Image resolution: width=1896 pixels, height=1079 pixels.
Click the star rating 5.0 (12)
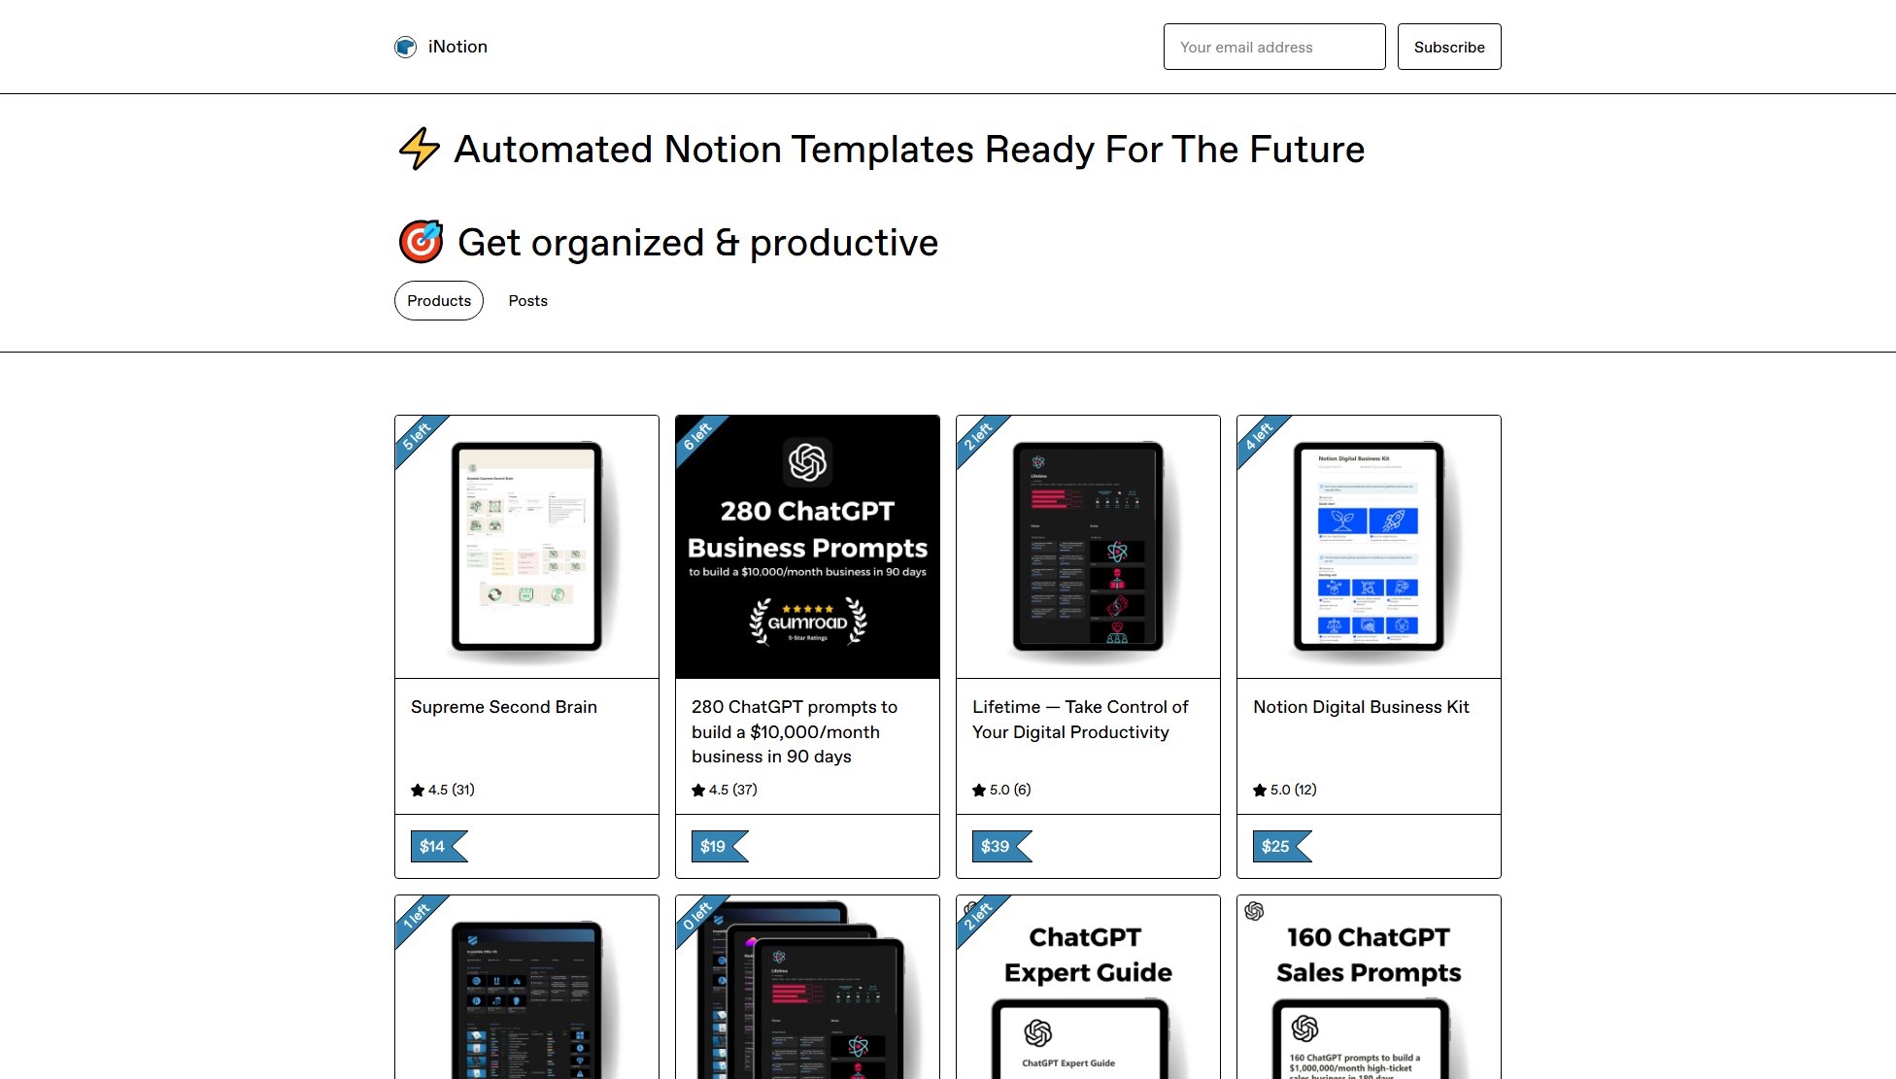pos(1285,790)
